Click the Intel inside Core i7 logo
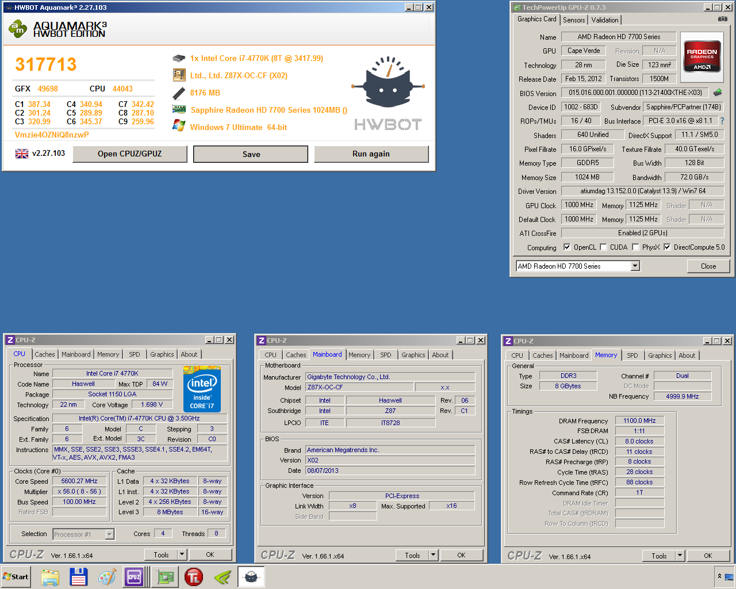The image size is (736, 589). 202,389
